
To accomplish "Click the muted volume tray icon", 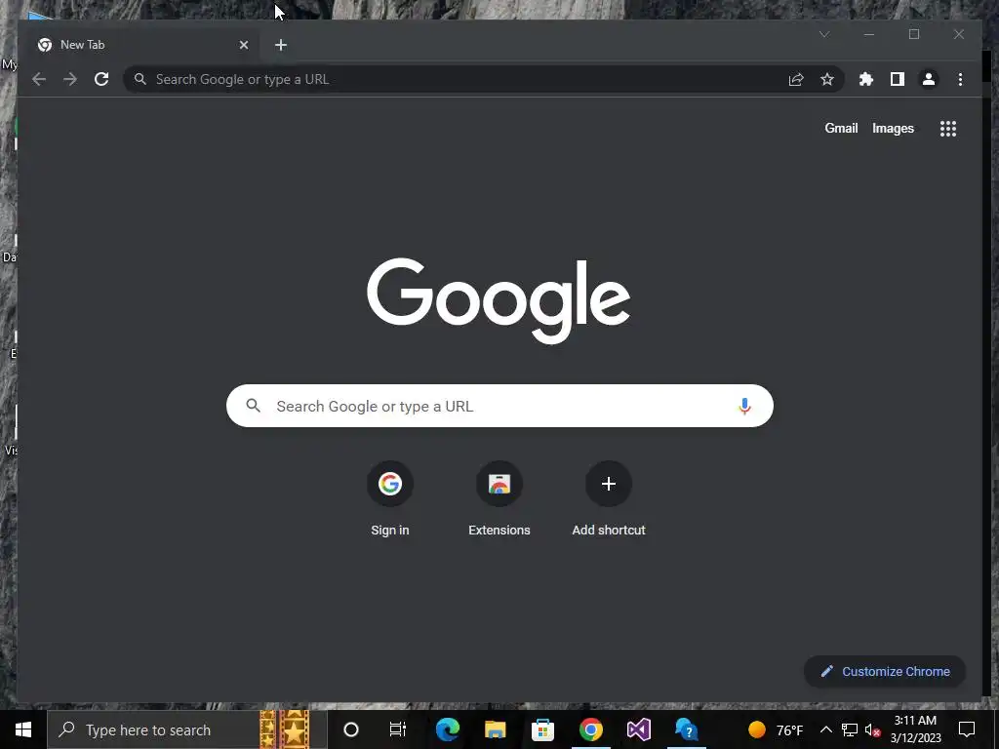I will 873,729.
